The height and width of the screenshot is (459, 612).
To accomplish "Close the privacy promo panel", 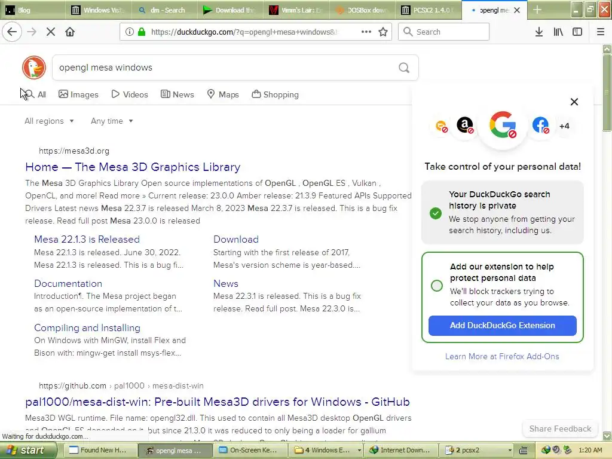I will [574, 102].
